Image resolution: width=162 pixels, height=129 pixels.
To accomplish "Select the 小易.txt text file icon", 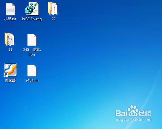I will tap(10, 9).
